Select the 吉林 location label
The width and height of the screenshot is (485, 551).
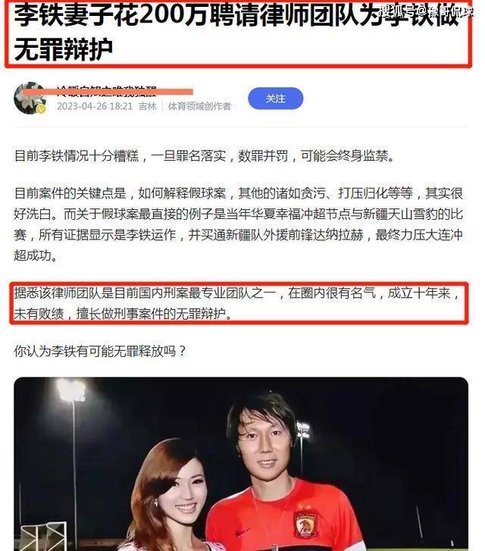[x=148, y=106]
